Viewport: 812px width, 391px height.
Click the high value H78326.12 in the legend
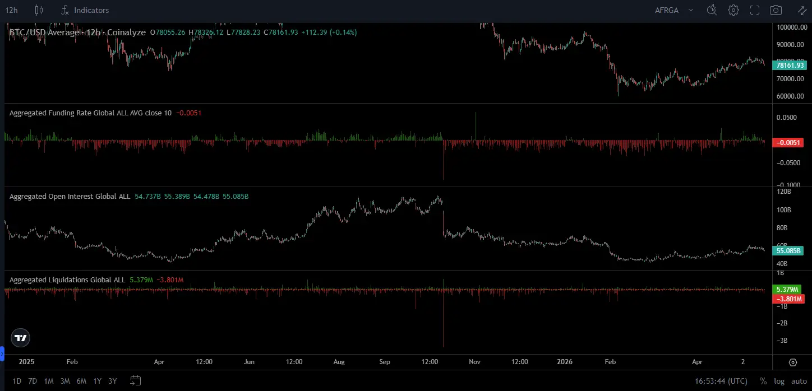pyautogui.click(x=206, y=32)
